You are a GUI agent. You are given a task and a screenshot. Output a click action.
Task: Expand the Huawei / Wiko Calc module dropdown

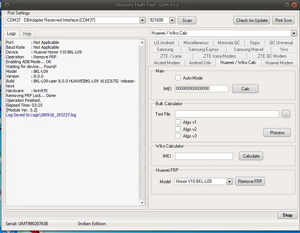294,33
